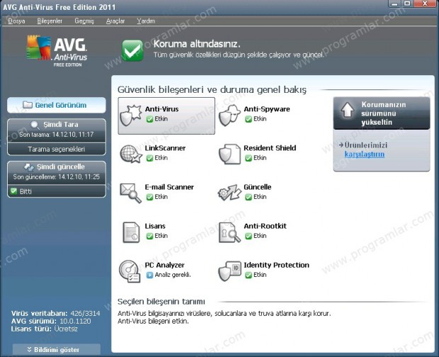Click the Güncelle update arrows icon
439x357 pixels.
coord(229,193)
